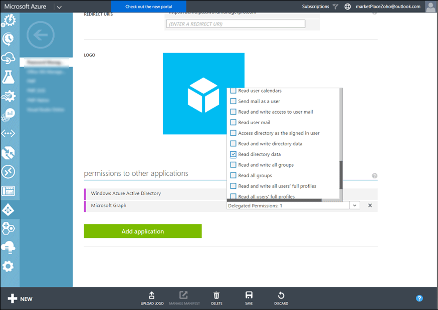Open the gear-with-waves Stream Analytics icon
438x310 pixels.
pos(9,96)
